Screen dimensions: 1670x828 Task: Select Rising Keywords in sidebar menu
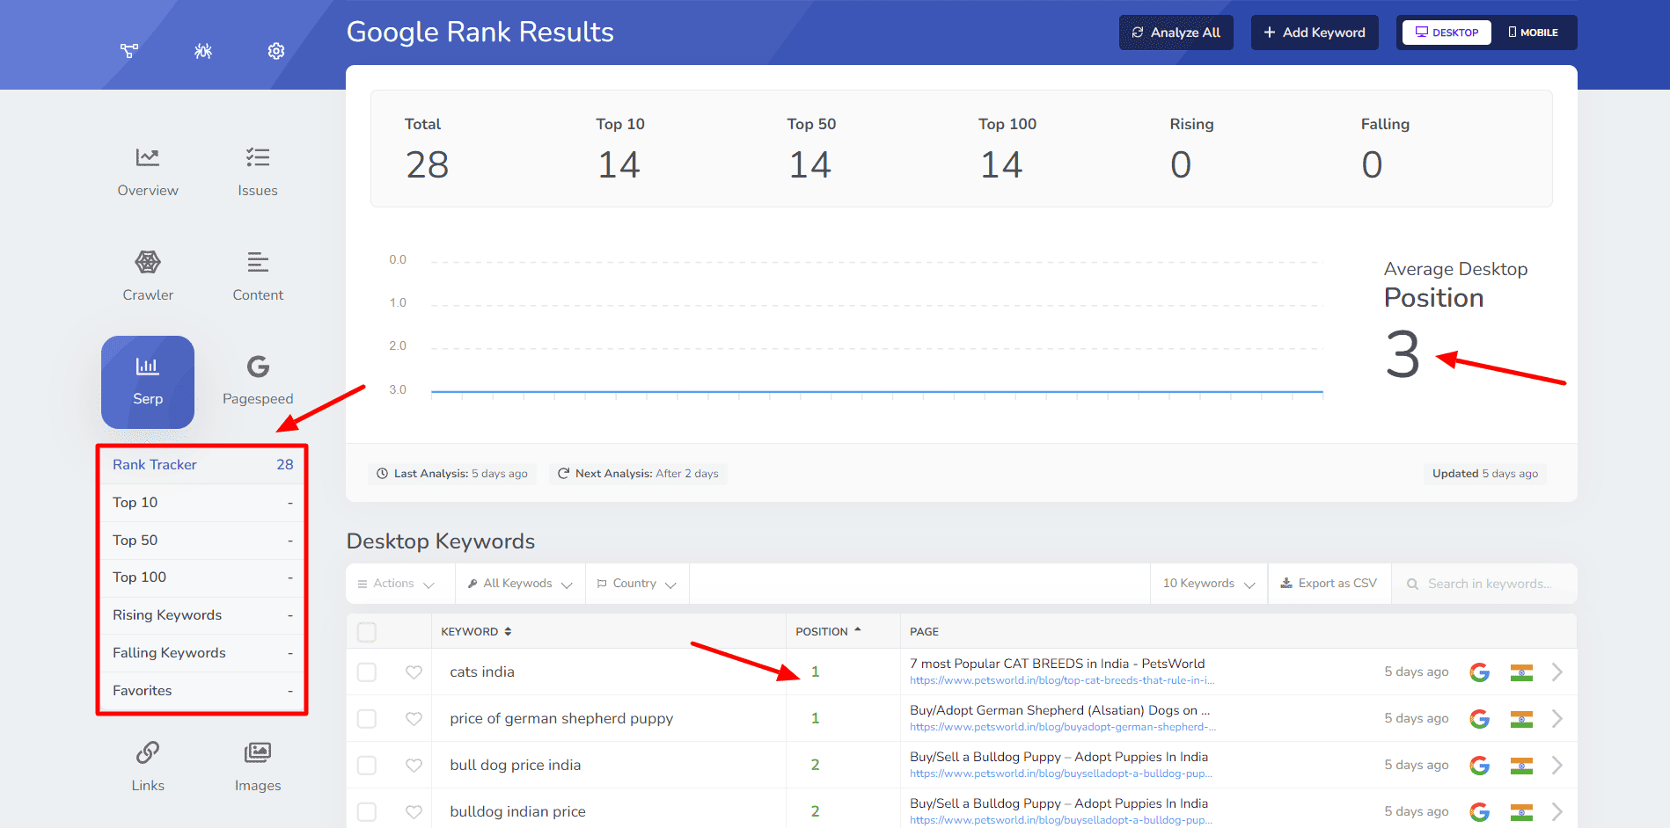(202, 615)
